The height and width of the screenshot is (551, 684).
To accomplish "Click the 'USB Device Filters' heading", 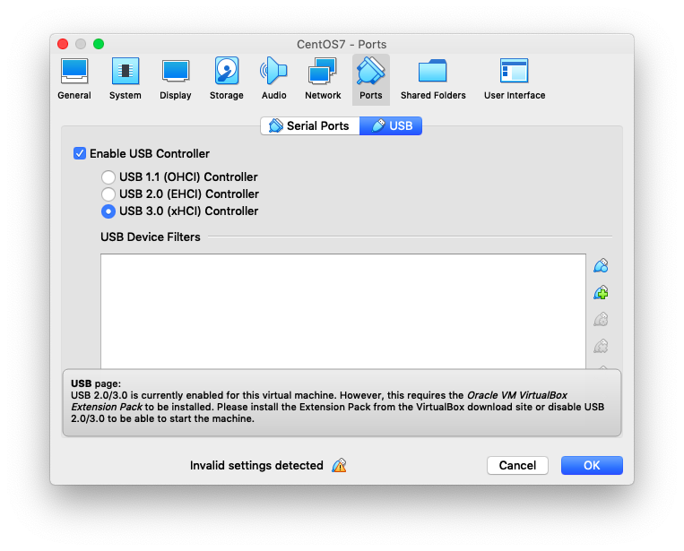I will (151, 237).
